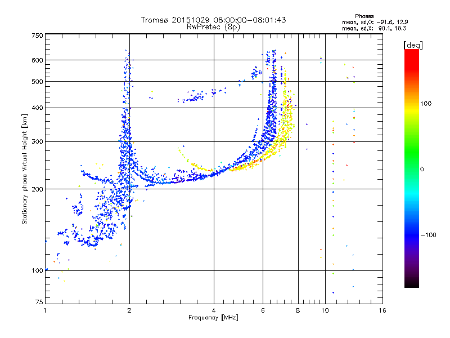
Task: Click the 'mean, sd,X: 90.1, 18.3' line
Action: tap(374, 28)
